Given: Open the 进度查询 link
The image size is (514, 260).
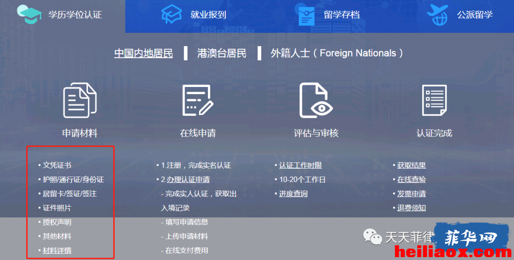Looking at the screenshot, I should 293,194.
